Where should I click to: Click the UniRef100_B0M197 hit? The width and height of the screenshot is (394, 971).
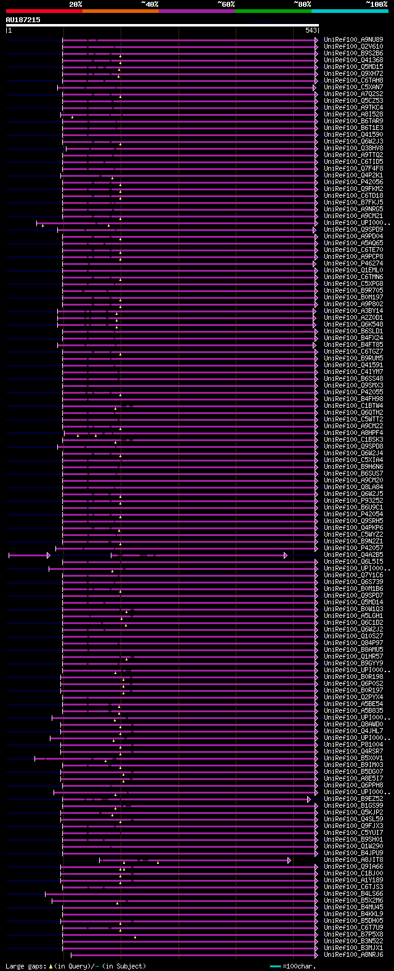pyautogui.click(x=353, y=298)
